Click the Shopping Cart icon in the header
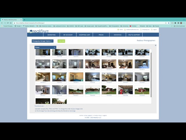 [141, 29]
